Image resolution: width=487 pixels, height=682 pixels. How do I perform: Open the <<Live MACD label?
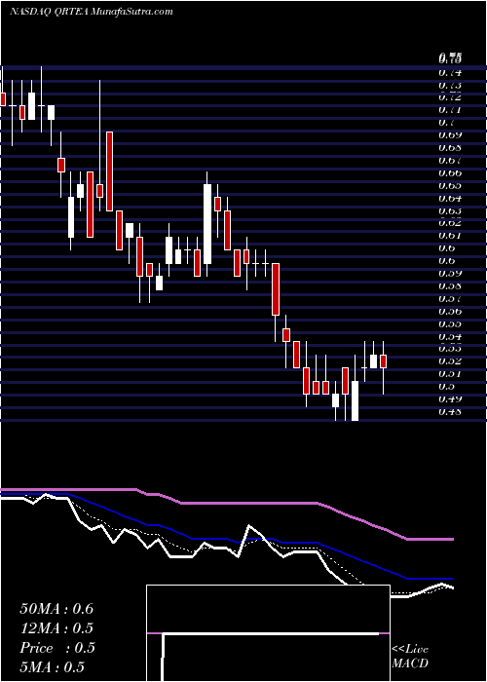point(410,657)
